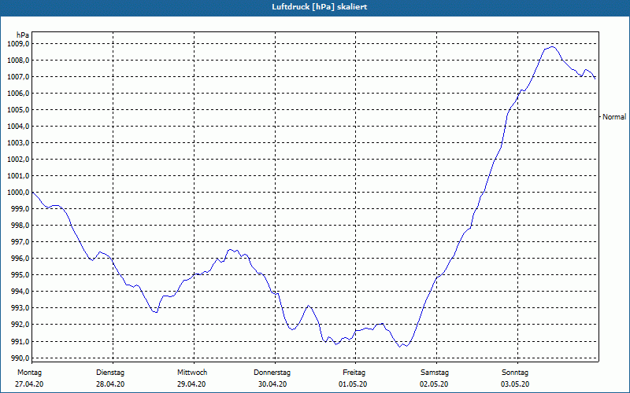Click the 1009,0 axis value
The width and height of the screenshot is (630, 393).
pyautogui.click(x=18, y=44)
